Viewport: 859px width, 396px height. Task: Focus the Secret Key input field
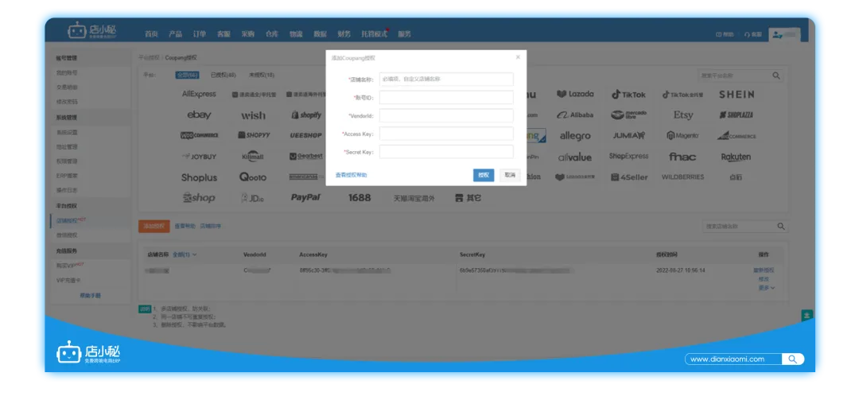pyautogui.click(x=446, y=152)
